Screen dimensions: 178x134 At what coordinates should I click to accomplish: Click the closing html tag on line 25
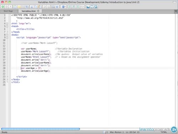[16, 82]
